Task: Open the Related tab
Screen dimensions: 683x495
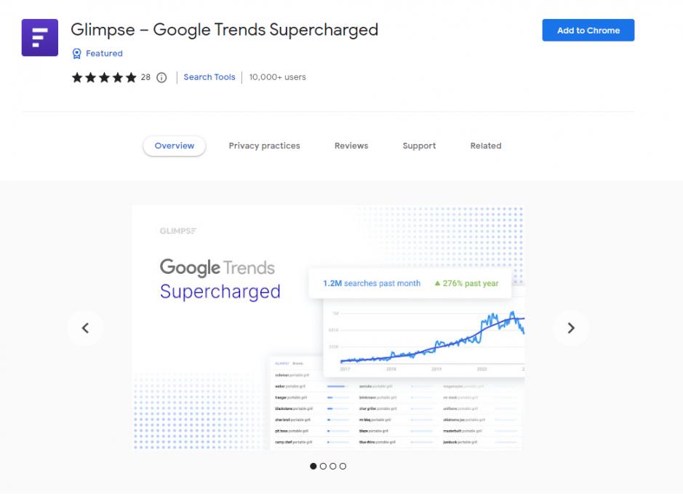Action: pyautogui.click(x=486, y=146)
